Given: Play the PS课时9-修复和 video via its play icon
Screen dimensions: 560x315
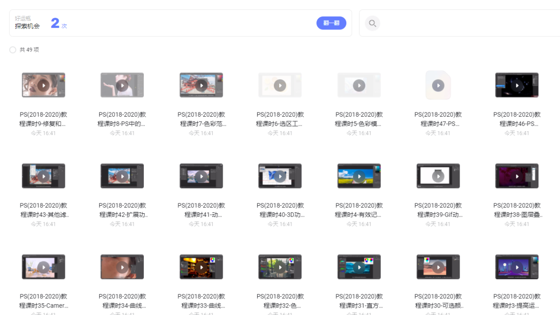Looking at the screenshot, I should (43, 85).
